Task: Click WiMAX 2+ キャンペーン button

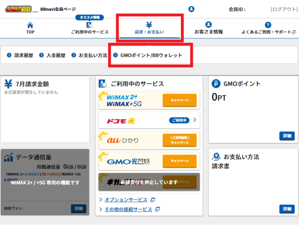Action: click(179, 100)
